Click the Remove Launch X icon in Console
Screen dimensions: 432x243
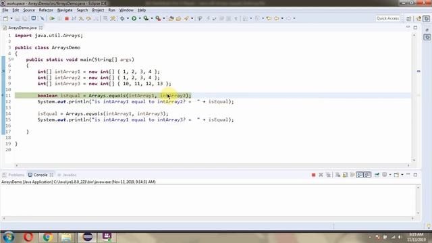[x=321, y=175]
